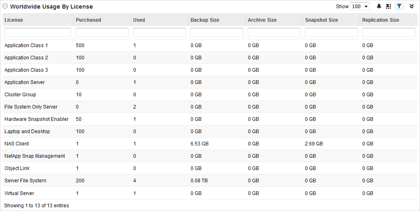Collapse the Worldwide Usage By License panel
This screenshot has height=211, width=420.
click(5, 7)
